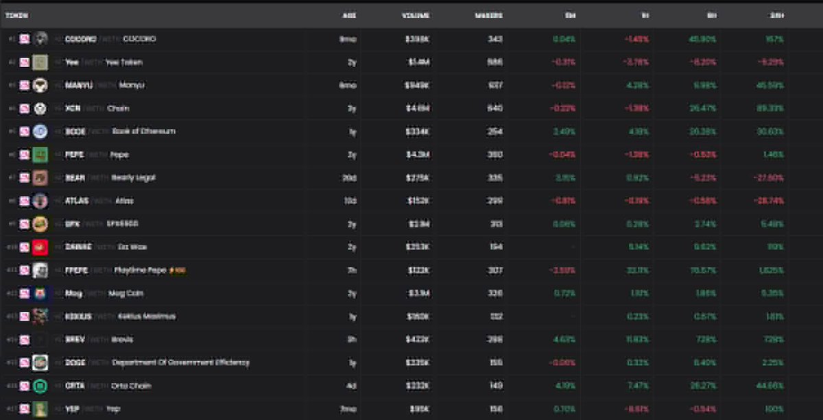Click the SPX token logo

(x=40, y=224)
